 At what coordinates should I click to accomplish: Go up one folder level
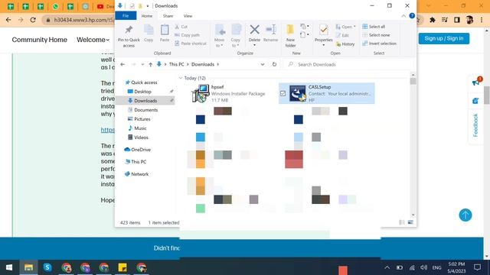151,64
